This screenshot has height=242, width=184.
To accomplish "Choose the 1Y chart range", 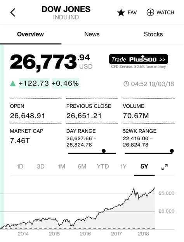I will [x=123, y=166].
